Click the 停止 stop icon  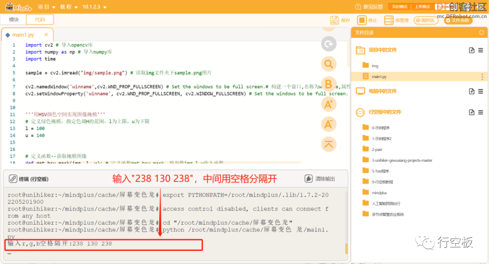362,20
